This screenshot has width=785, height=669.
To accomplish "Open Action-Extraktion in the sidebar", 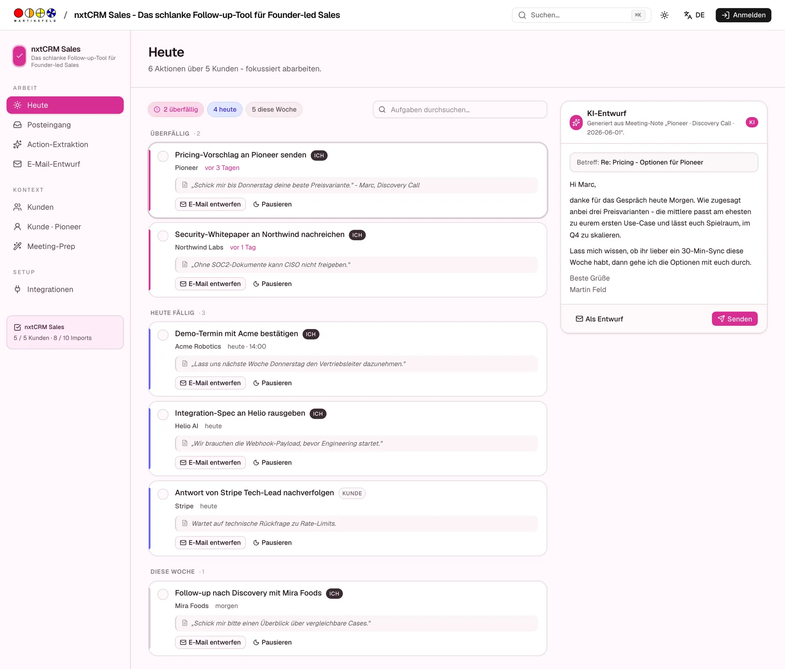I will click(x=65, y=144).
